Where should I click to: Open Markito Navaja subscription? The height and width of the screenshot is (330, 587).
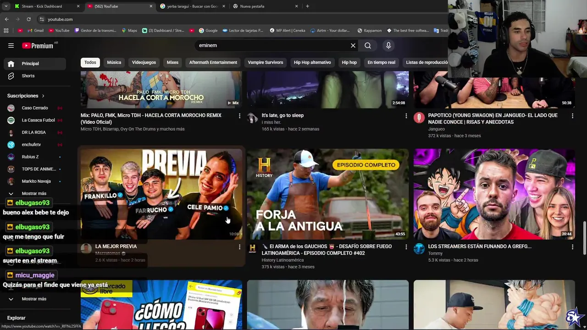click(35, 181)
